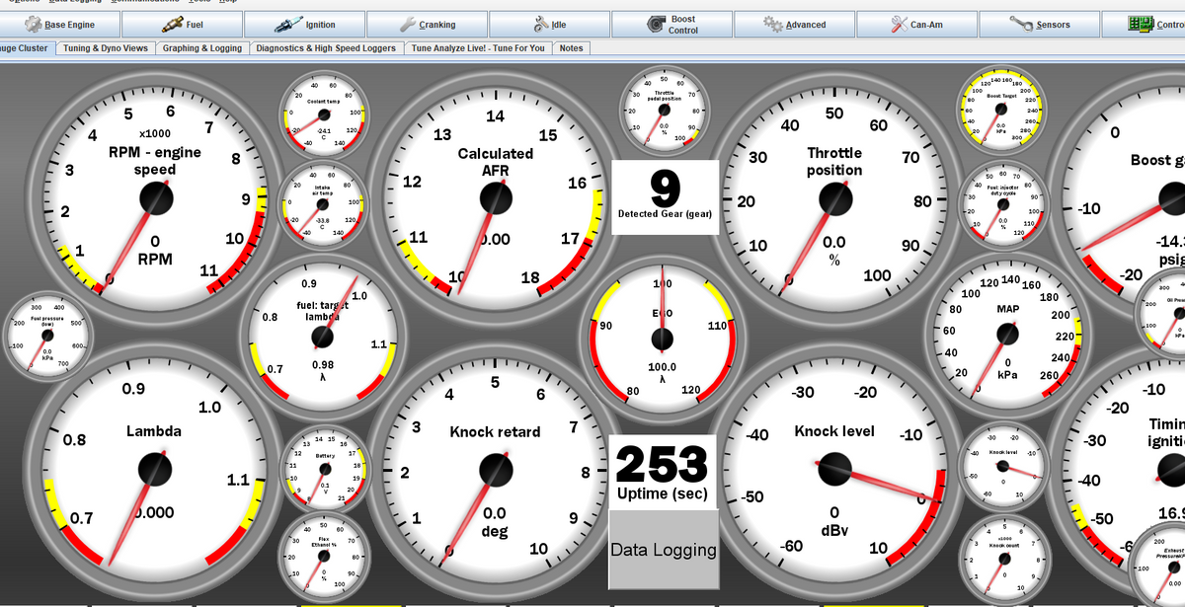Click the Uptime (sec) counter readout
This screenshot has width=1185, height=607.
click(662, 471)
